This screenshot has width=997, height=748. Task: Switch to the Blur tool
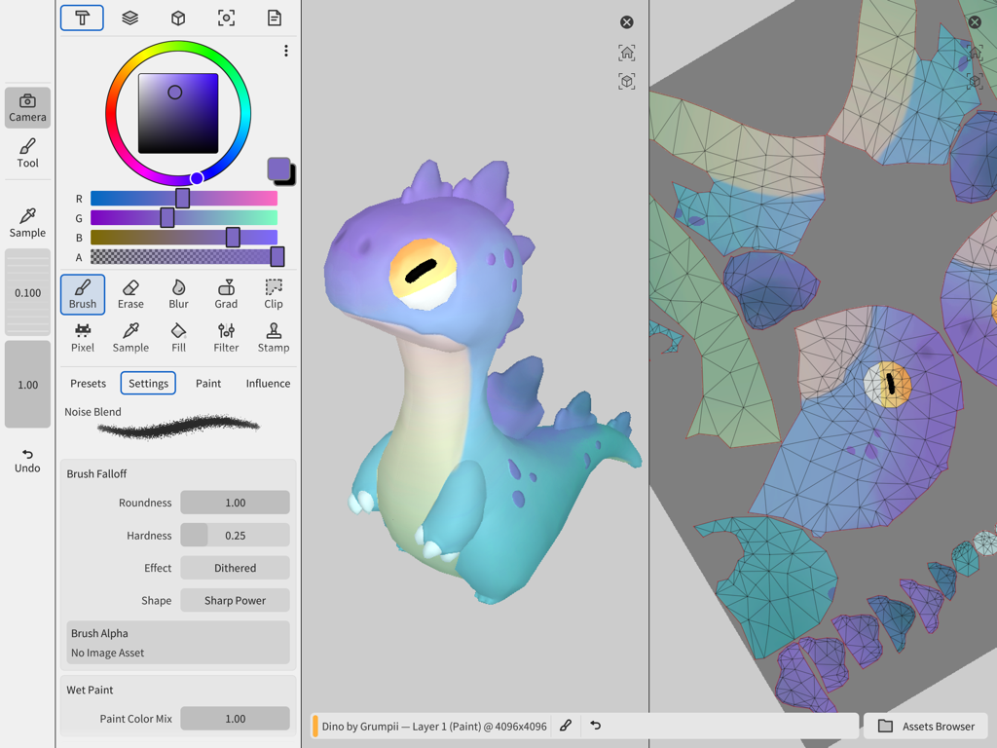point(178,294)
